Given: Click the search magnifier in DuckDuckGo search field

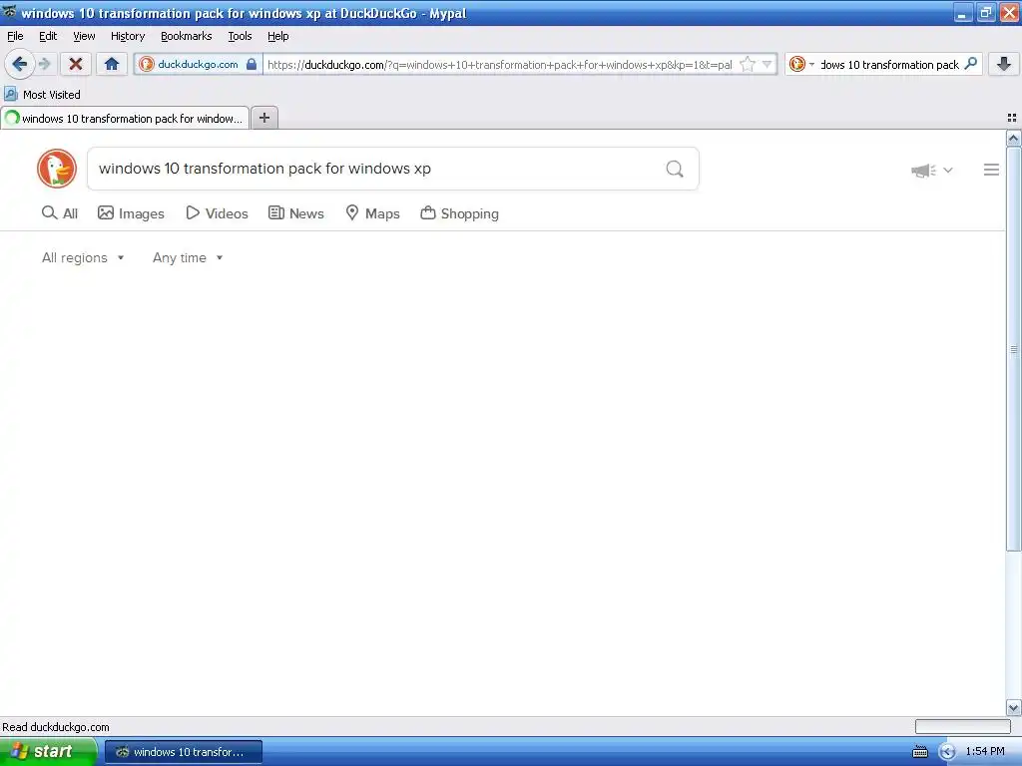Looking at the screenshot, I should coord(675,170).
